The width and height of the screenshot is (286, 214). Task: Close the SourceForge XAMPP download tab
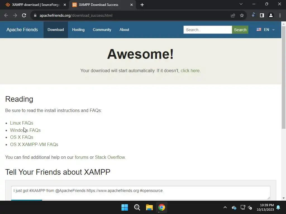(x=65, y=5)
